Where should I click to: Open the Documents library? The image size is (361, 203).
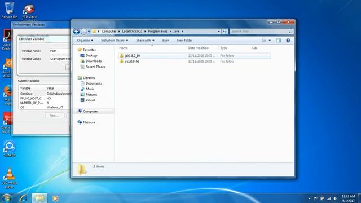pos(94,83)
